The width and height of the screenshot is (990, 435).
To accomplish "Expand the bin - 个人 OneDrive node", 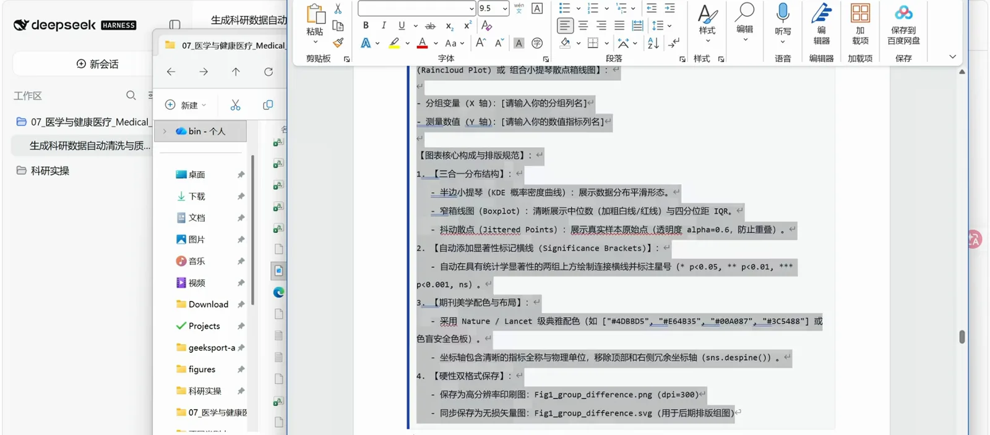I will (165, 131).
